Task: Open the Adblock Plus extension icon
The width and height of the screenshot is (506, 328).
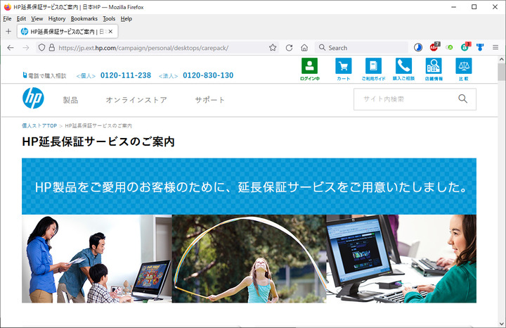Action: [x=434, y=47]
